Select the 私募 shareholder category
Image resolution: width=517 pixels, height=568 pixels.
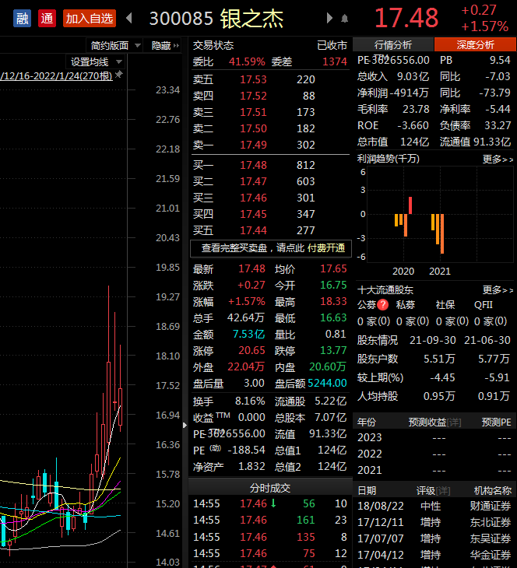(x=406, y=305)
